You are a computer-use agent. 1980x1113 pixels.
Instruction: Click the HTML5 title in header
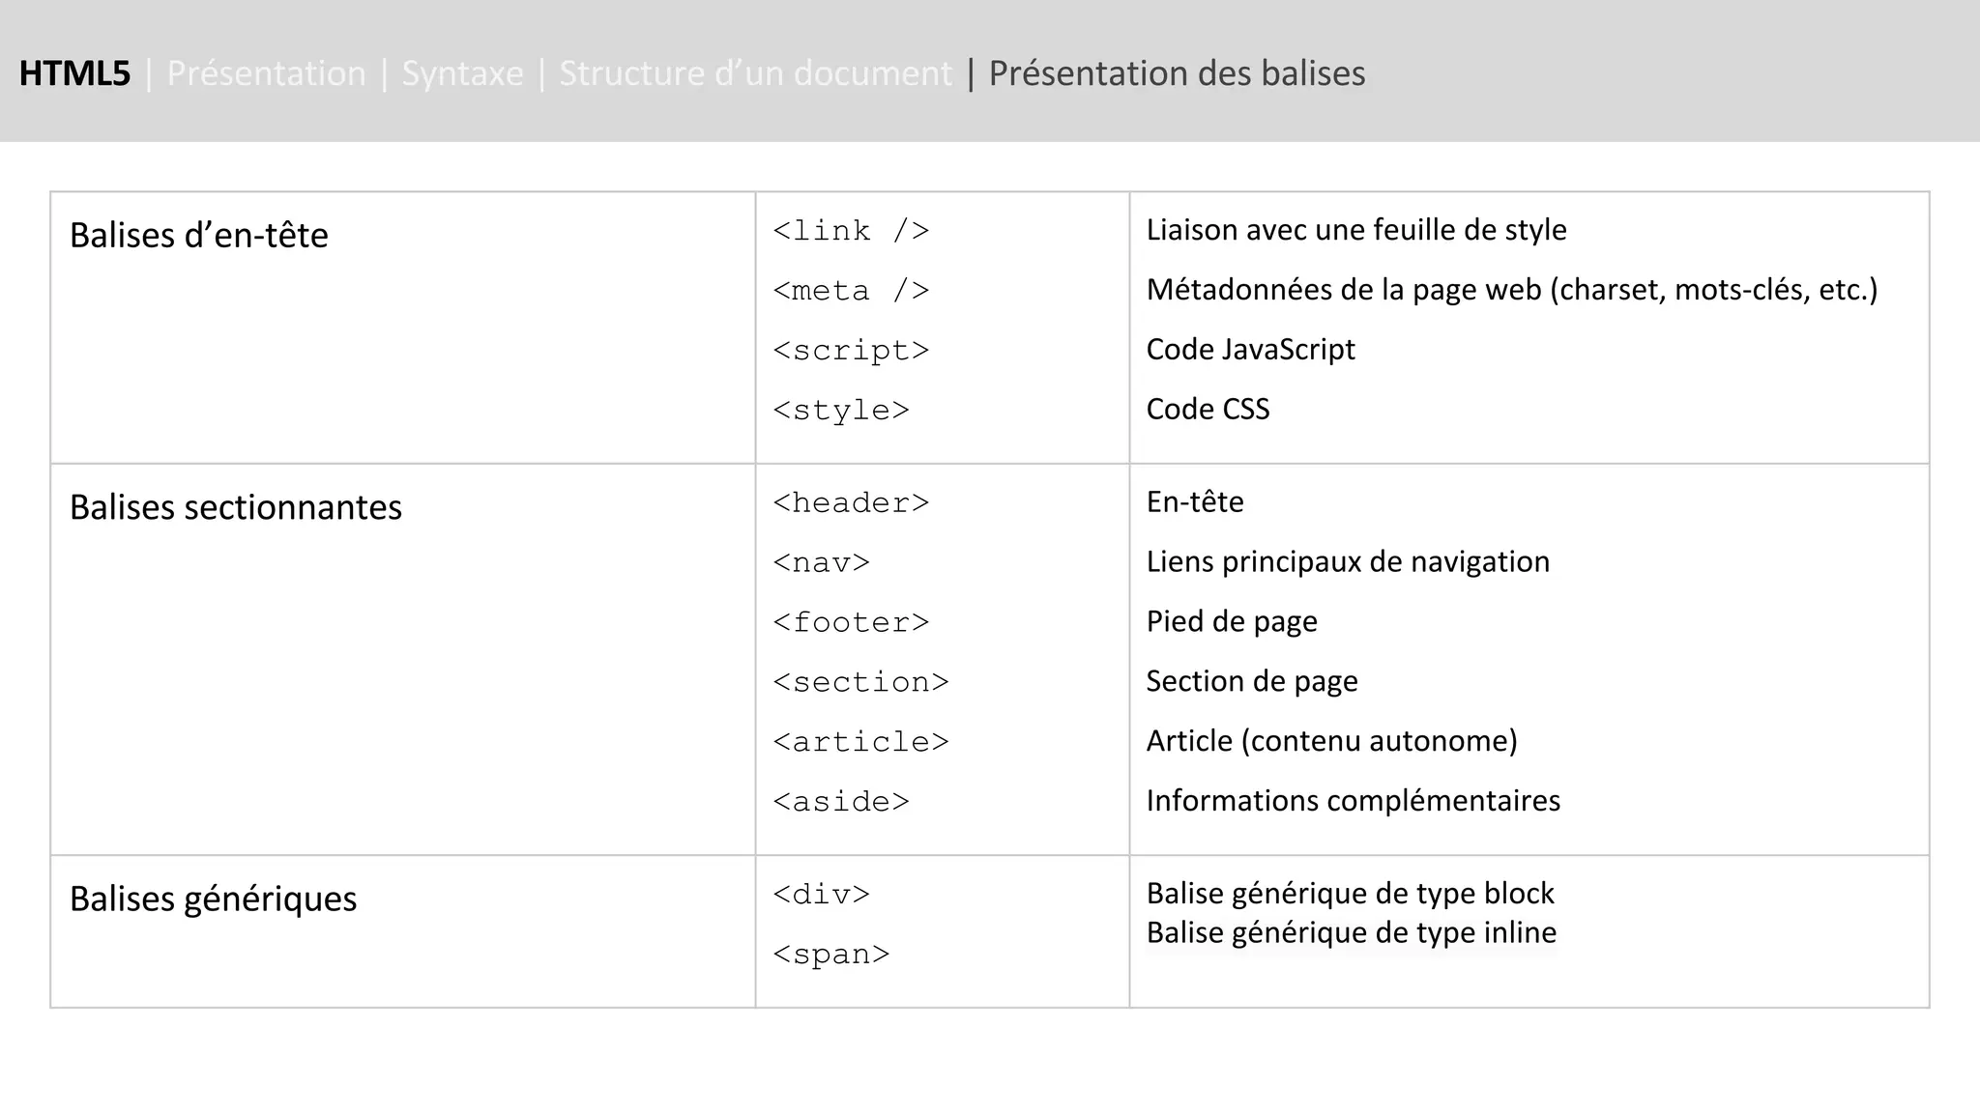pos(74,73)
